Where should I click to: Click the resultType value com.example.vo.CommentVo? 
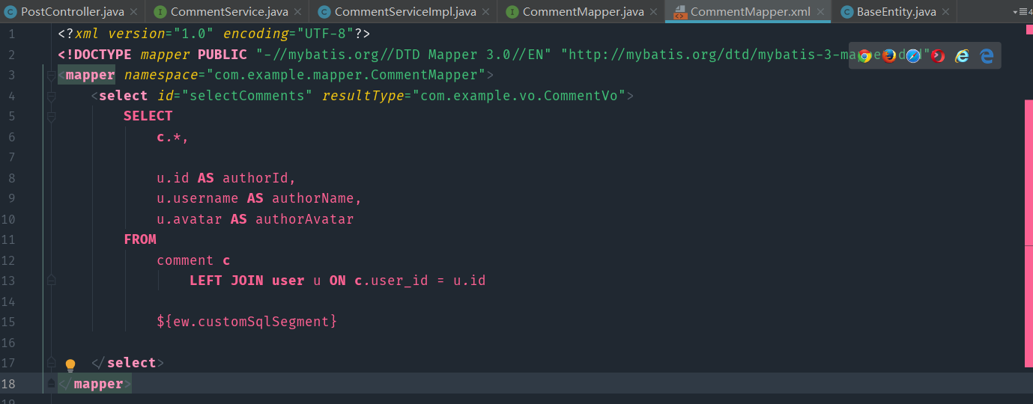tap(519, 96)
